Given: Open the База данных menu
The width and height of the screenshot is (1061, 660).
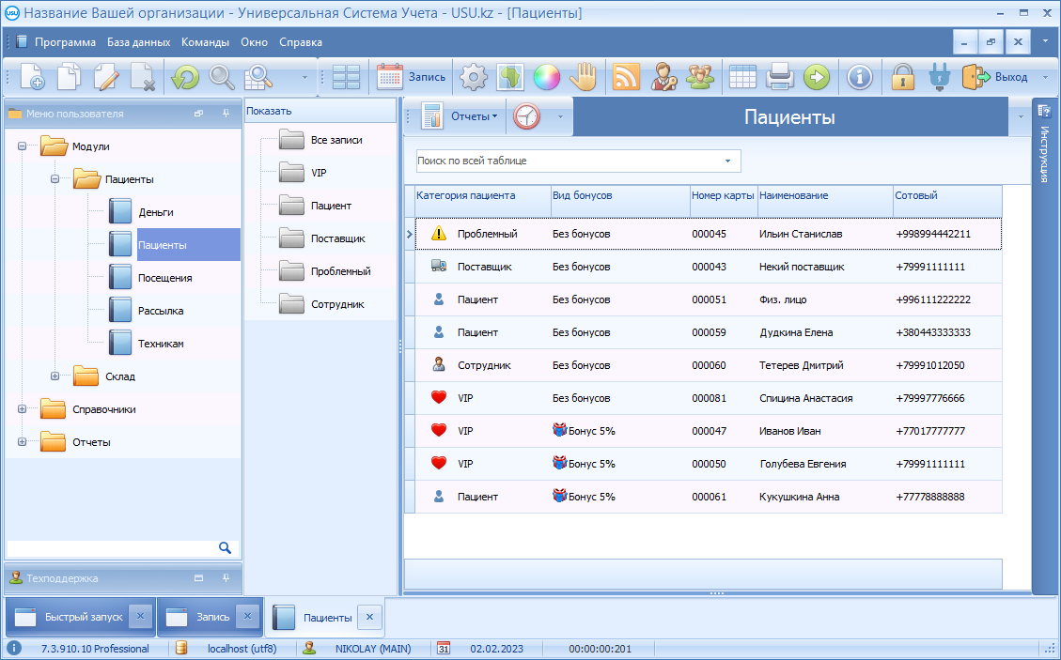Looking at the screenshot, I should point(138,42).
